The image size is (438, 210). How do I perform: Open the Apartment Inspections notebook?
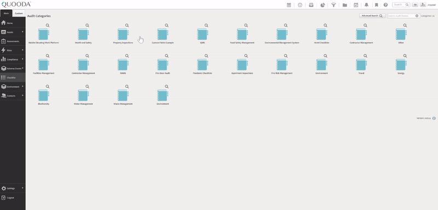click(242, 65)
